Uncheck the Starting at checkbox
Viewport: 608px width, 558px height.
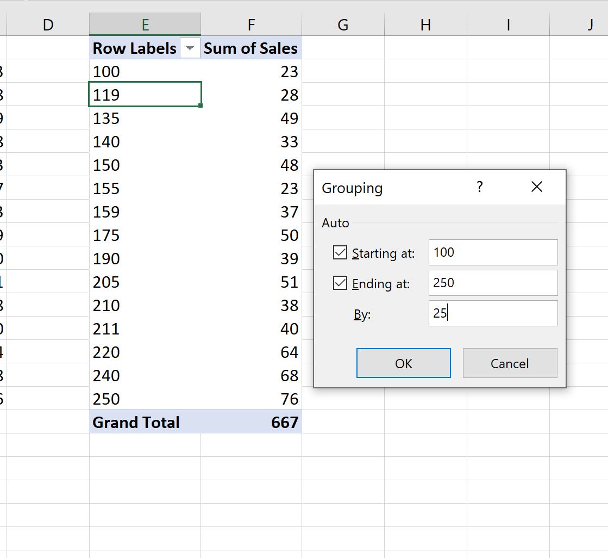[x=340, y=253]
